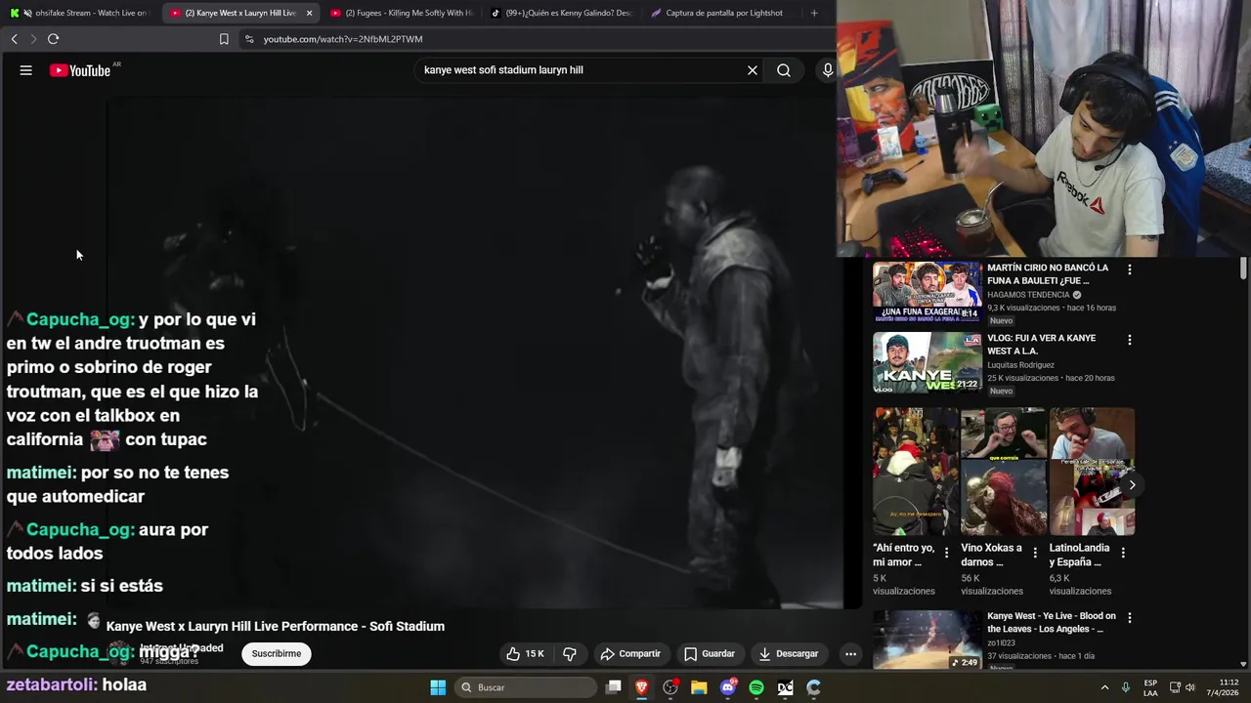Screen dimensions: 1251x703
Task: Run search with the magnifier button
Action: click(784, 70)
